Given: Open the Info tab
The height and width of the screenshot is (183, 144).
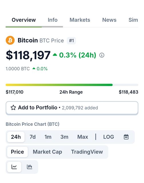Looking at the screenshot, I should [53, 20].
